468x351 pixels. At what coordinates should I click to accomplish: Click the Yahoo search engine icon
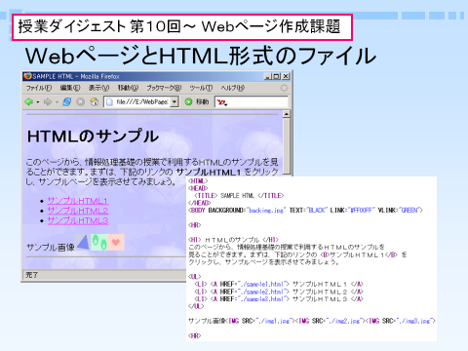[x=222, y=102]
